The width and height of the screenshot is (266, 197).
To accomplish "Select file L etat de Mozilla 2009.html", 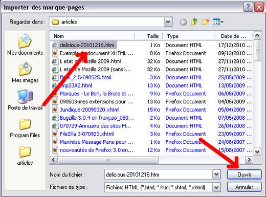I will (x=90, y=61).
